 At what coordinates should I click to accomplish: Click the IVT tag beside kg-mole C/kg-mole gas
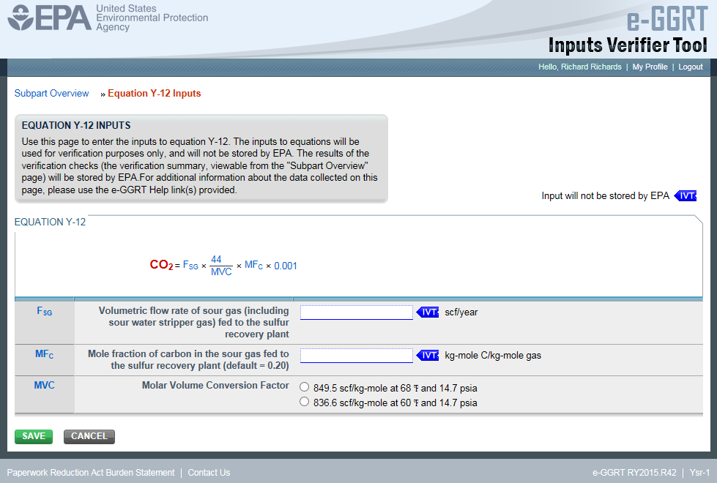point(428,355)
